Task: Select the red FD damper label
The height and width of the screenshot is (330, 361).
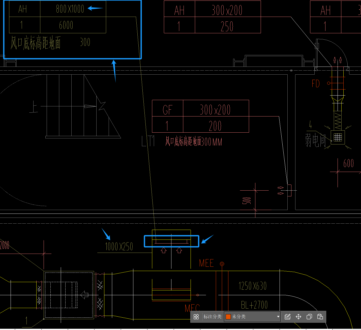Action: pos(316,84)
